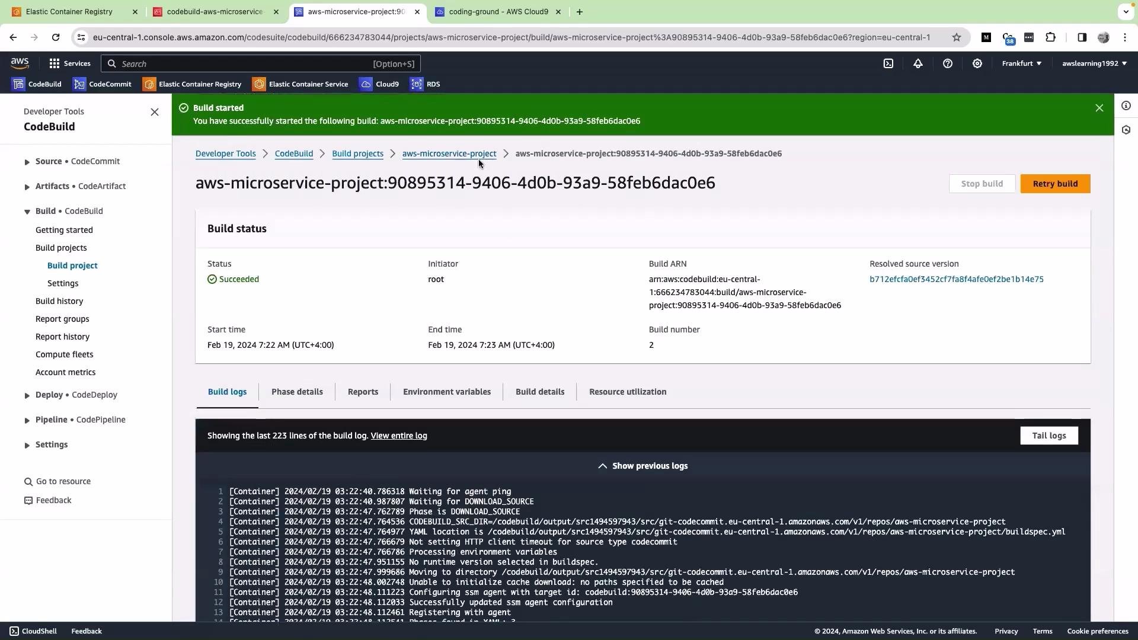The image size is (1138, 640).
Task: Select the Build logs tab
Action: 227,392
